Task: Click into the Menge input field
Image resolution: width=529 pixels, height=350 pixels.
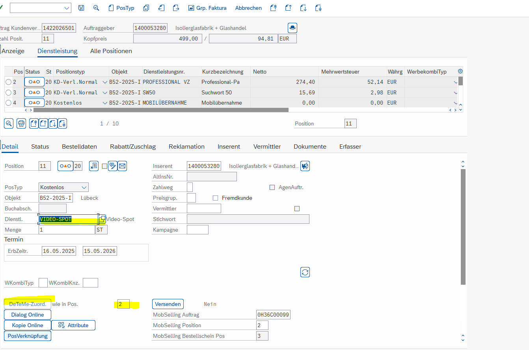Action: [x=67, y=230]
